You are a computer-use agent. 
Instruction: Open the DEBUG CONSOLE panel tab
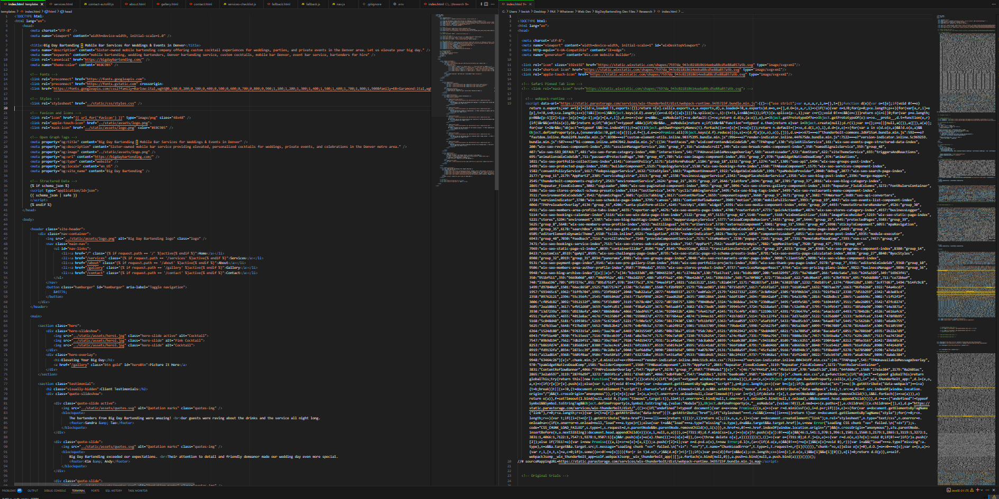point(55,491)
